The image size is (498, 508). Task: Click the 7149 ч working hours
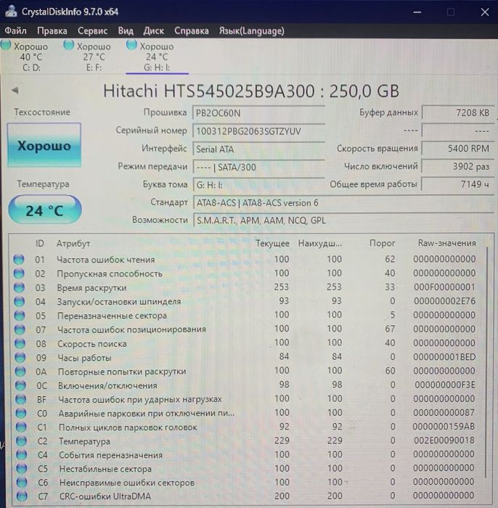(458, 184)
